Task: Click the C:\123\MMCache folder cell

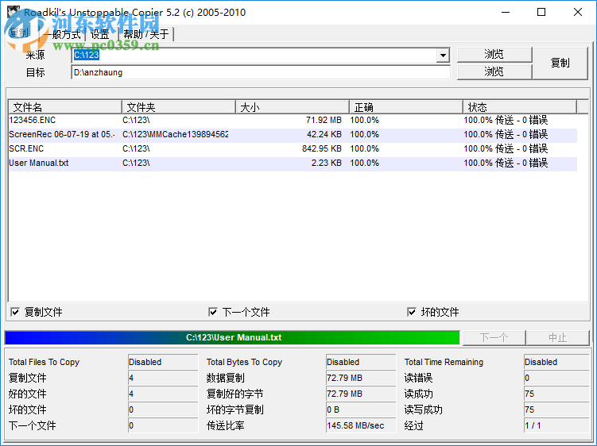Action: pyautogui.click(x=175, y=135)
